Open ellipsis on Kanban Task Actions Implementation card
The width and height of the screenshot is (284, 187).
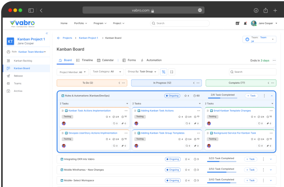tap(126, 111)
